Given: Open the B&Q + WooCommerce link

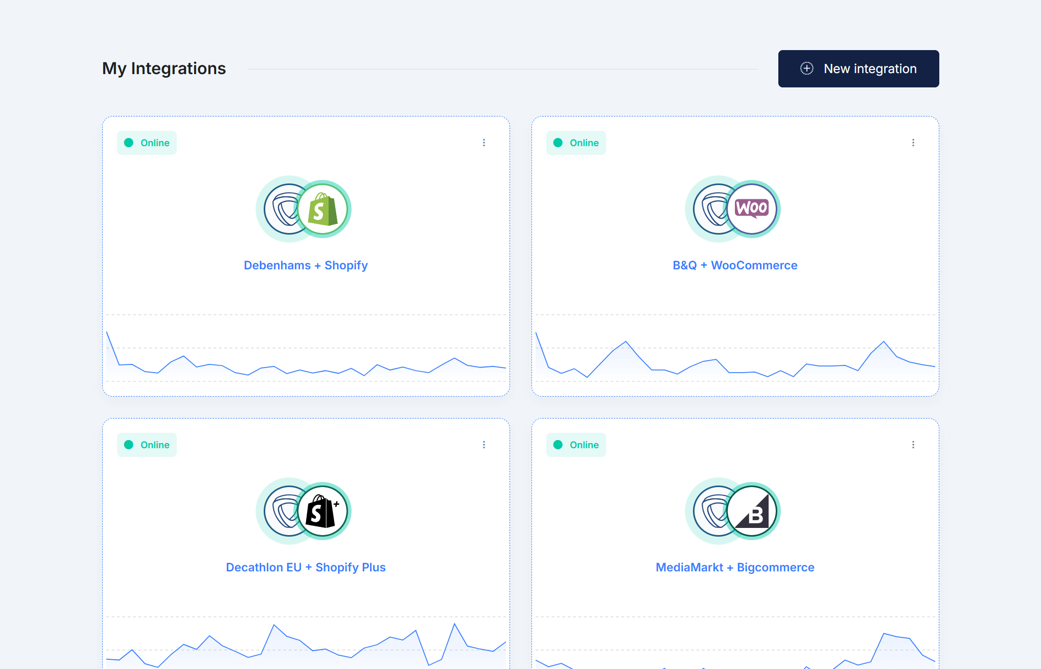Looking at the screenshot, I should (x=735, y=265).
